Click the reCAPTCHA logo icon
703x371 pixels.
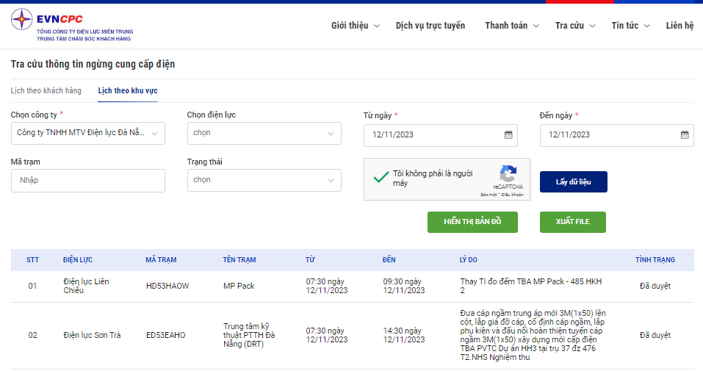coord(508,173)
